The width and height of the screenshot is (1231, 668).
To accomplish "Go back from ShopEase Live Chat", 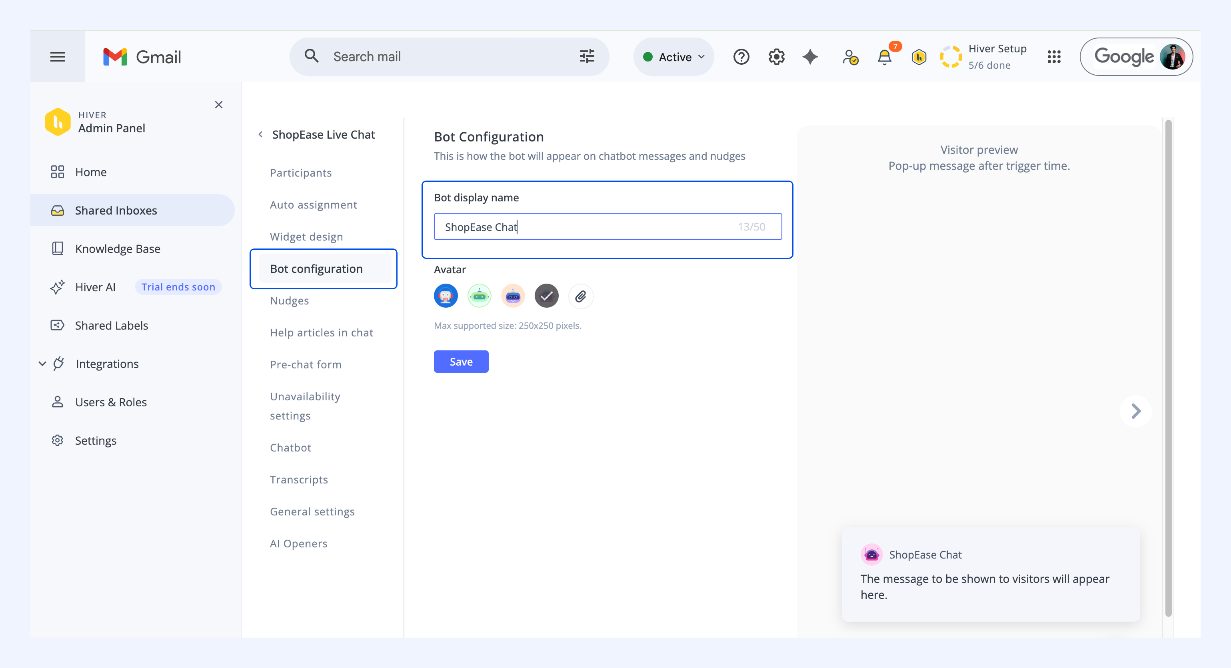I will (x=260, y=135).
